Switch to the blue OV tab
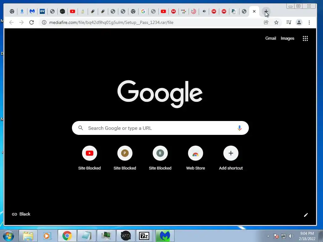Screen dimensions: 323x242 [x=42, y=11]
